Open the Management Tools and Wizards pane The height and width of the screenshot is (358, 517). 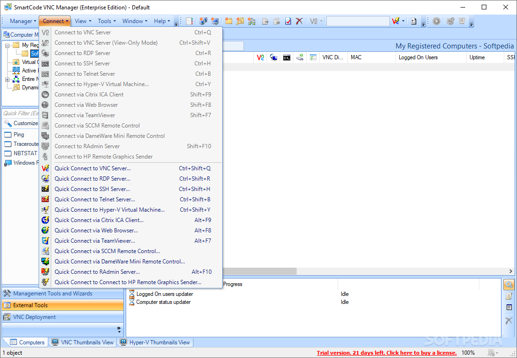point(63,294)
